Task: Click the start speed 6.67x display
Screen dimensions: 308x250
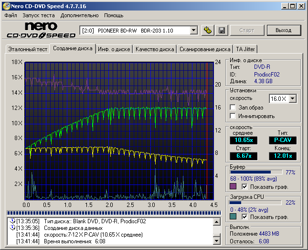Action: (244, 156)
